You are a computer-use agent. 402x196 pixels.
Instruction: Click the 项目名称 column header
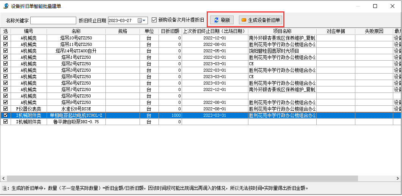(x=282, y=31)
